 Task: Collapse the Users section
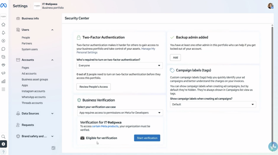point(52,30)
